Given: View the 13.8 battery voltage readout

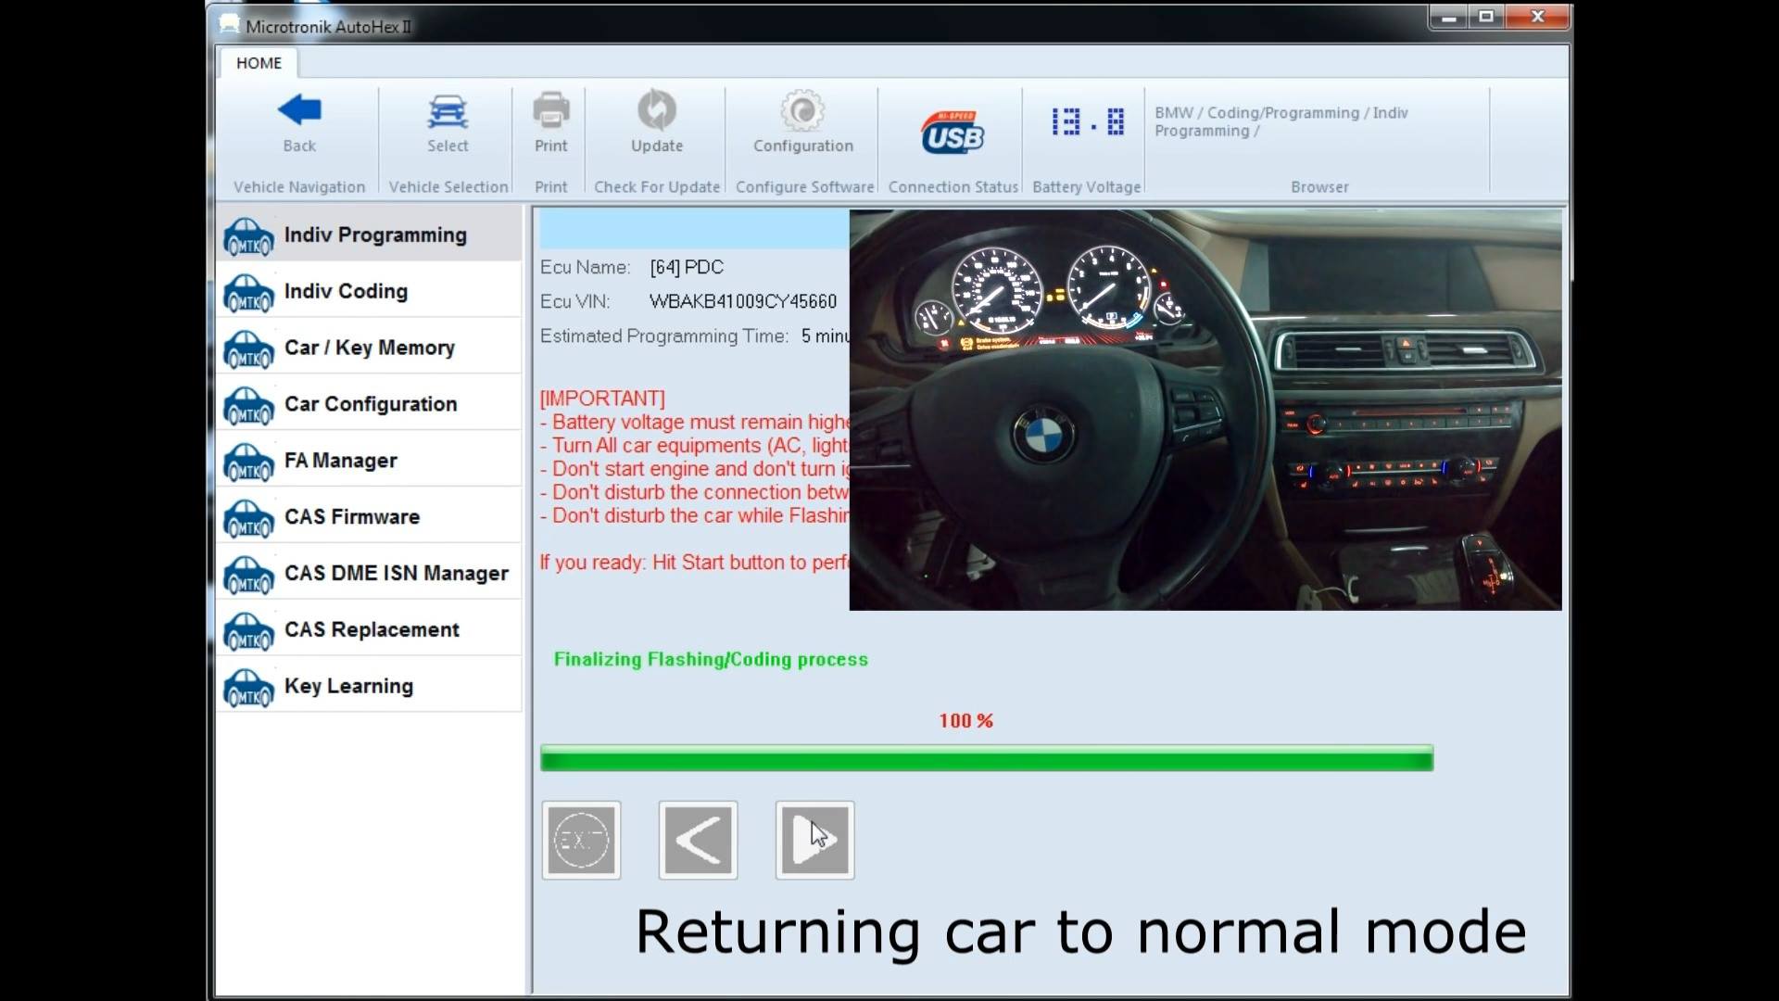Looking at the screenshot, I should (1088, 121).
